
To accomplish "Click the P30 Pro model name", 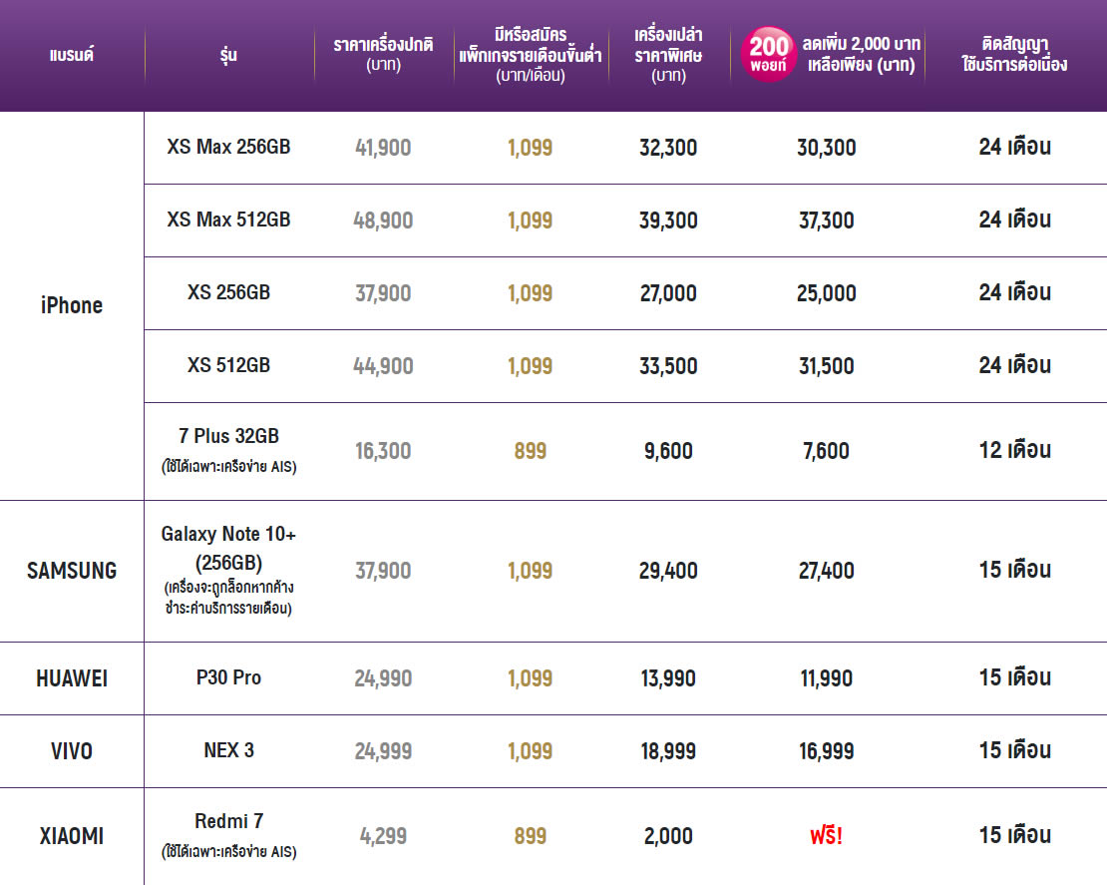I will point(229,678).
